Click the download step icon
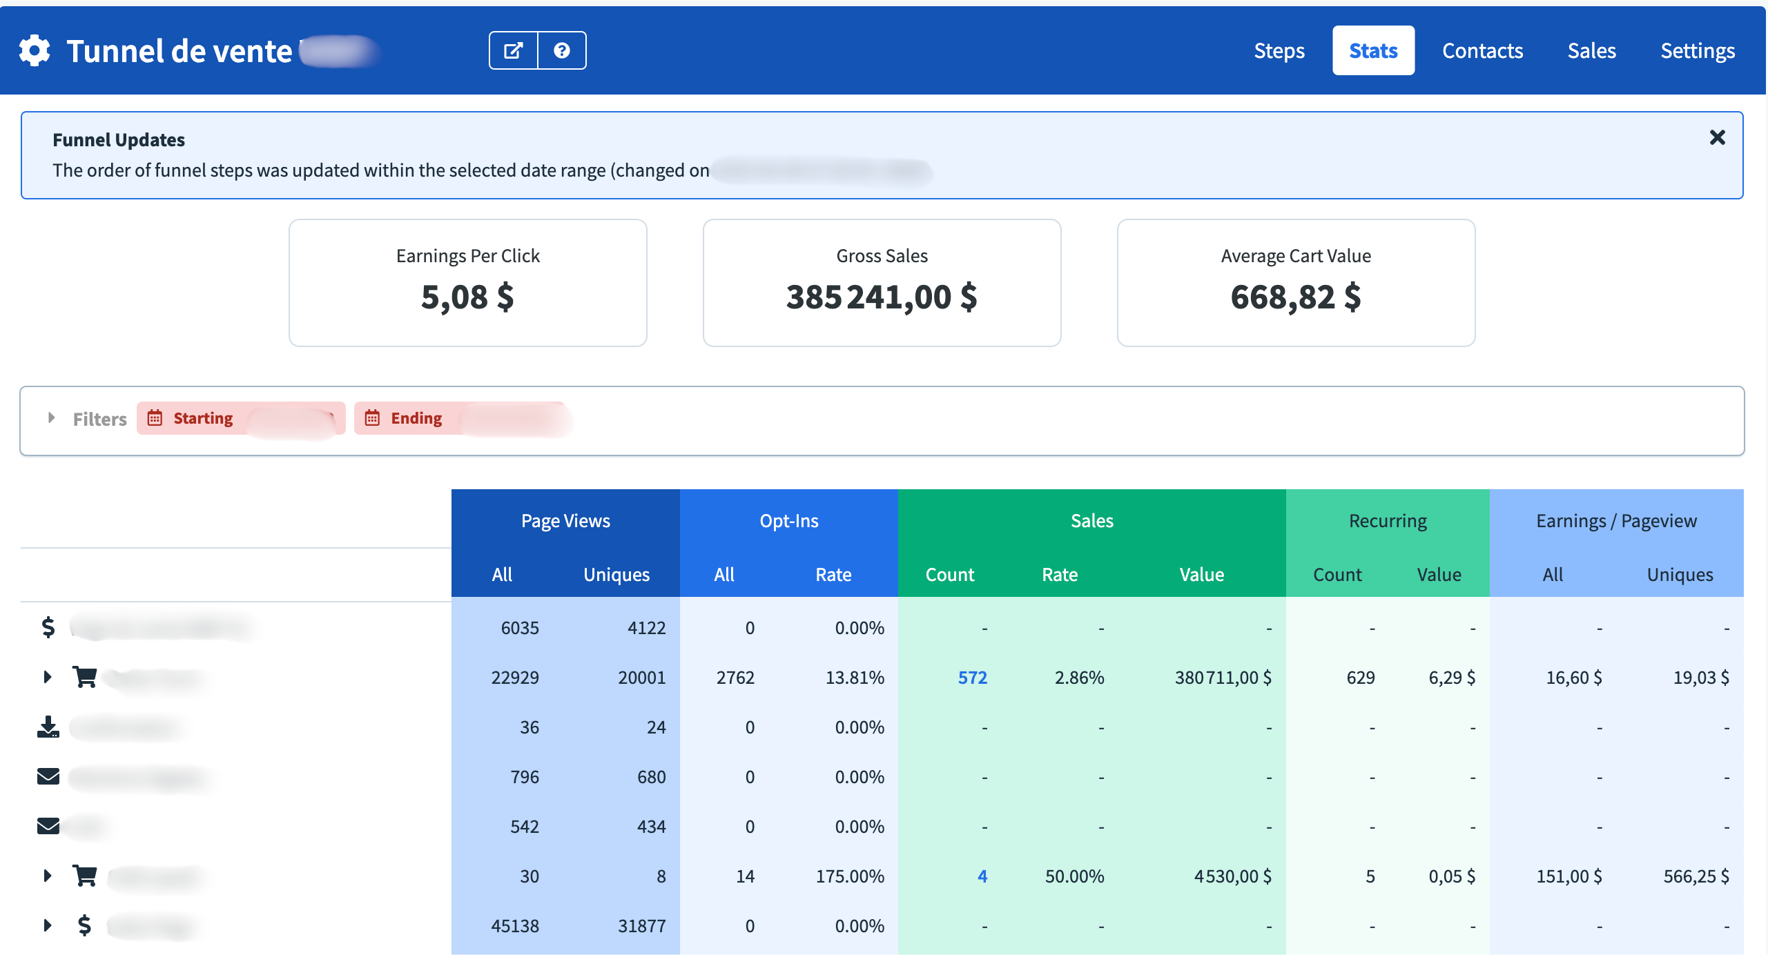 (48, 727)
